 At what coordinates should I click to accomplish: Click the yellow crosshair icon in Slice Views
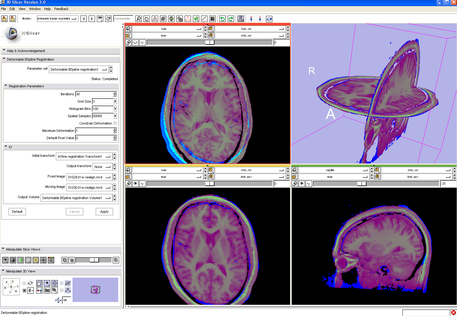pos(36,260)
